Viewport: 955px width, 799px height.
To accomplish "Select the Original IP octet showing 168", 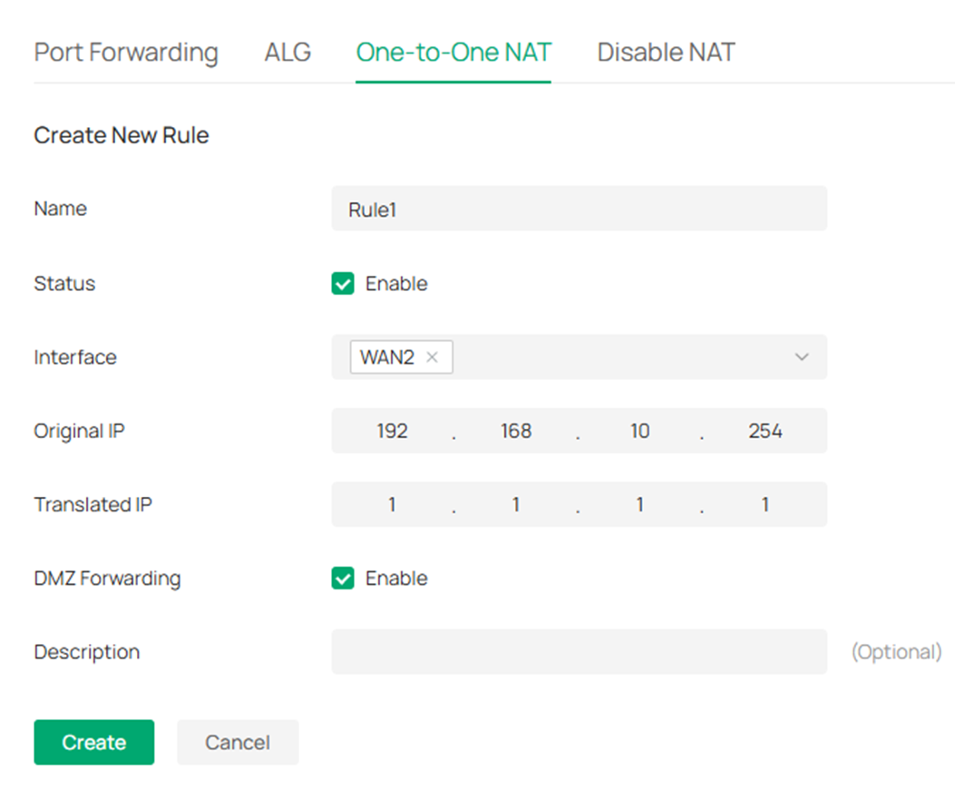I will click(x=516, y=431).
